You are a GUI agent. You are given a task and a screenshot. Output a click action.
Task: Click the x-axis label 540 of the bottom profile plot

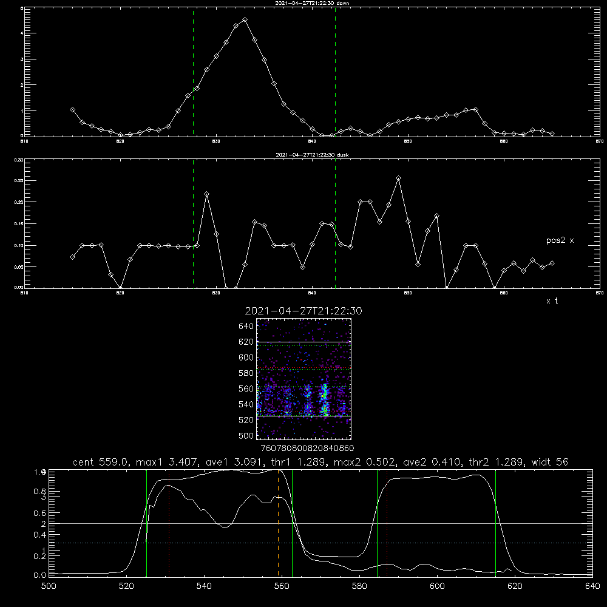[x=204, y=586]
